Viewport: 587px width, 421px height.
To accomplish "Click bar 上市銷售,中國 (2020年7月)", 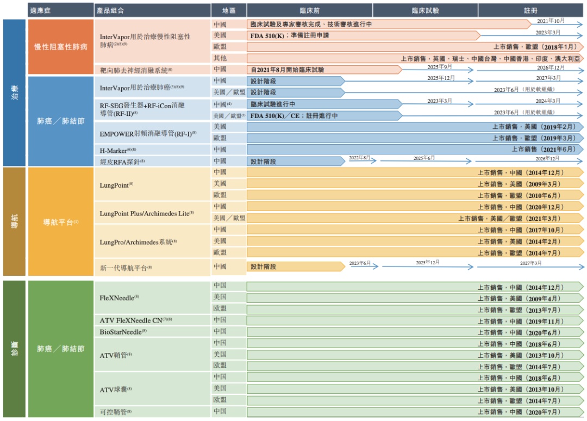I will 415,412.
